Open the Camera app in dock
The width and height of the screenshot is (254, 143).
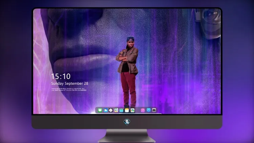(154, 110)
